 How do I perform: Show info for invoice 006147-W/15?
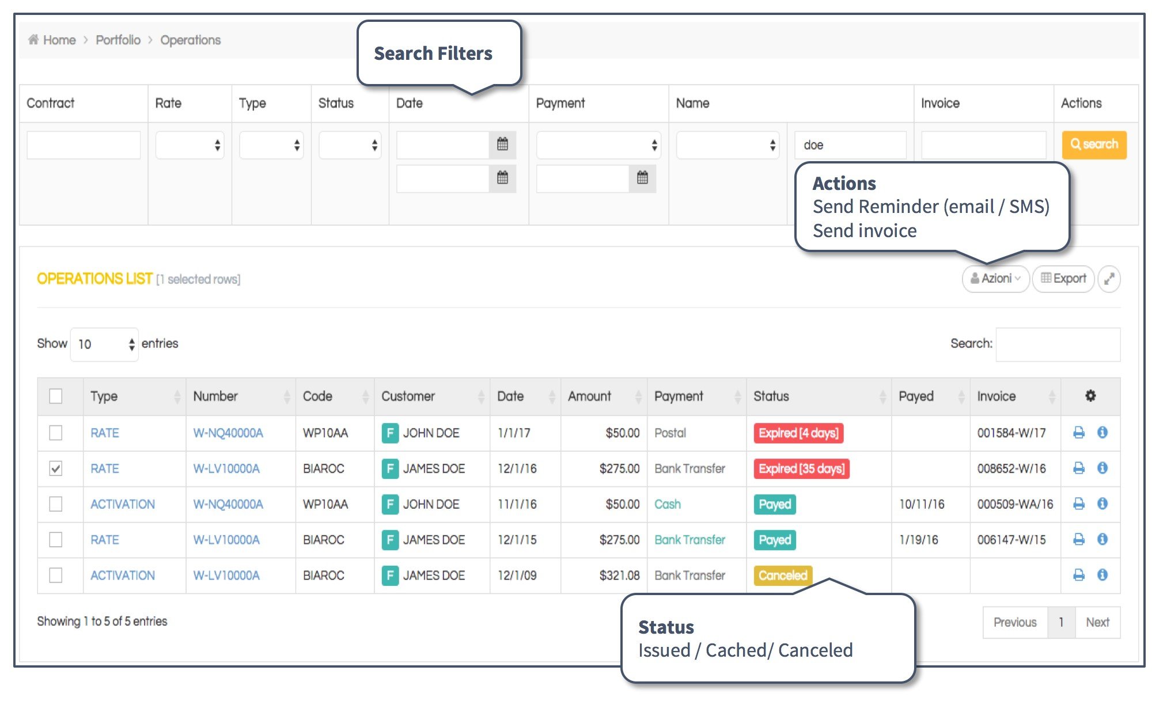tap(1102, 539)
